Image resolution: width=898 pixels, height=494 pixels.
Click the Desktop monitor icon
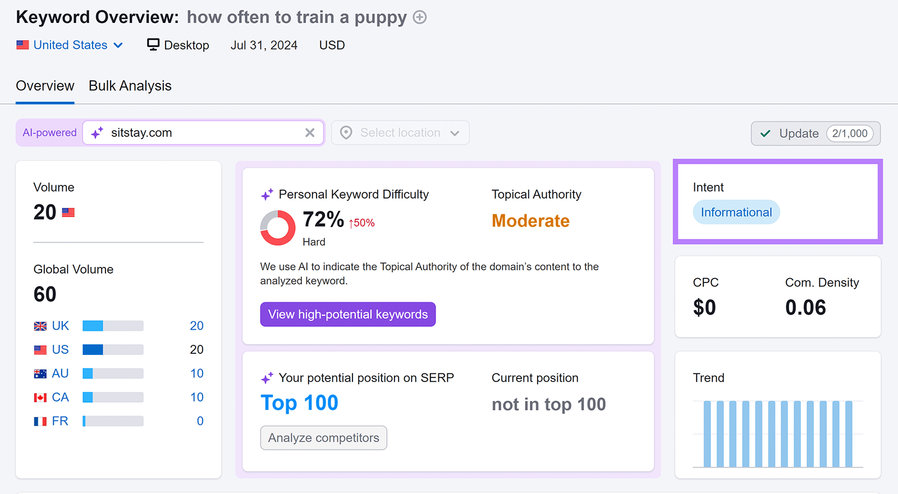(x=153, y=44)
